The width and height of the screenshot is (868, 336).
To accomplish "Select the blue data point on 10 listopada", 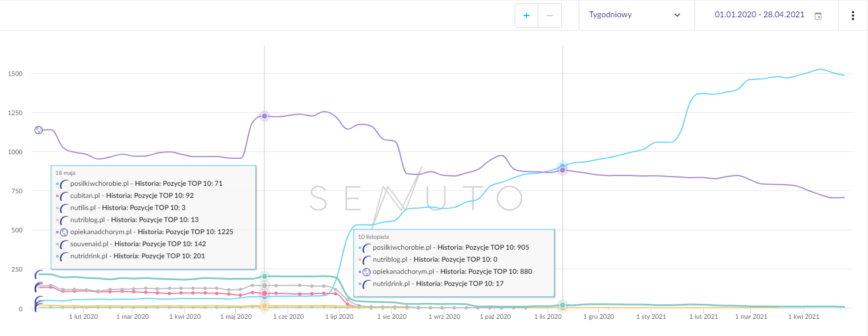I will (563, 166).
